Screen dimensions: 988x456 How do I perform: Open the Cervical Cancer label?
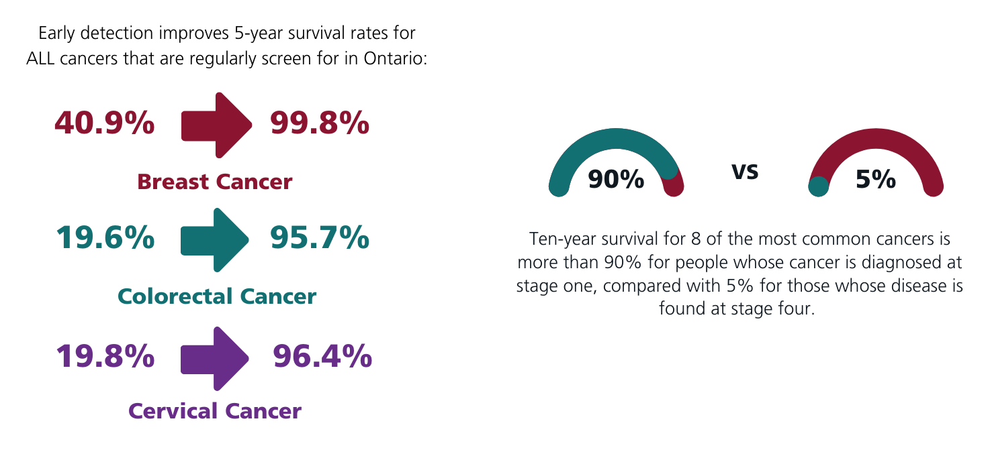click(x=215, y=411)
